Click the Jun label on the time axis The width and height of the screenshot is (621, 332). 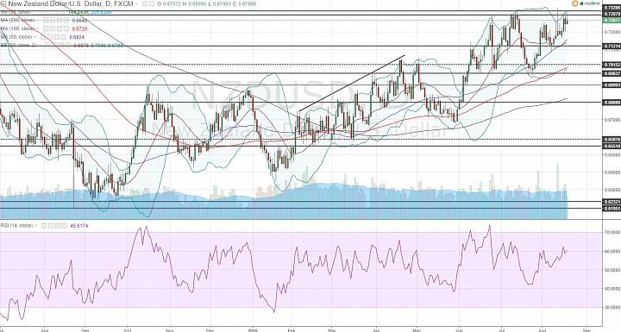460,329
